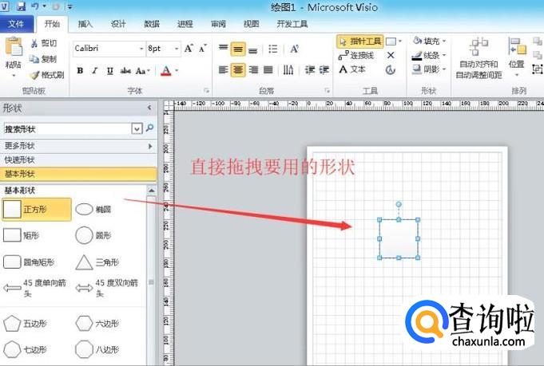Click the 搜索形状 search input field
The image size is (544, 366).
click(68, 129)
